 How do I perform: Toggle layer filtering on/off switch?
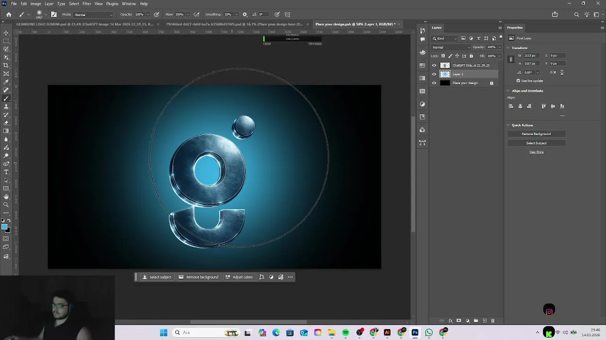click(500, 37)
